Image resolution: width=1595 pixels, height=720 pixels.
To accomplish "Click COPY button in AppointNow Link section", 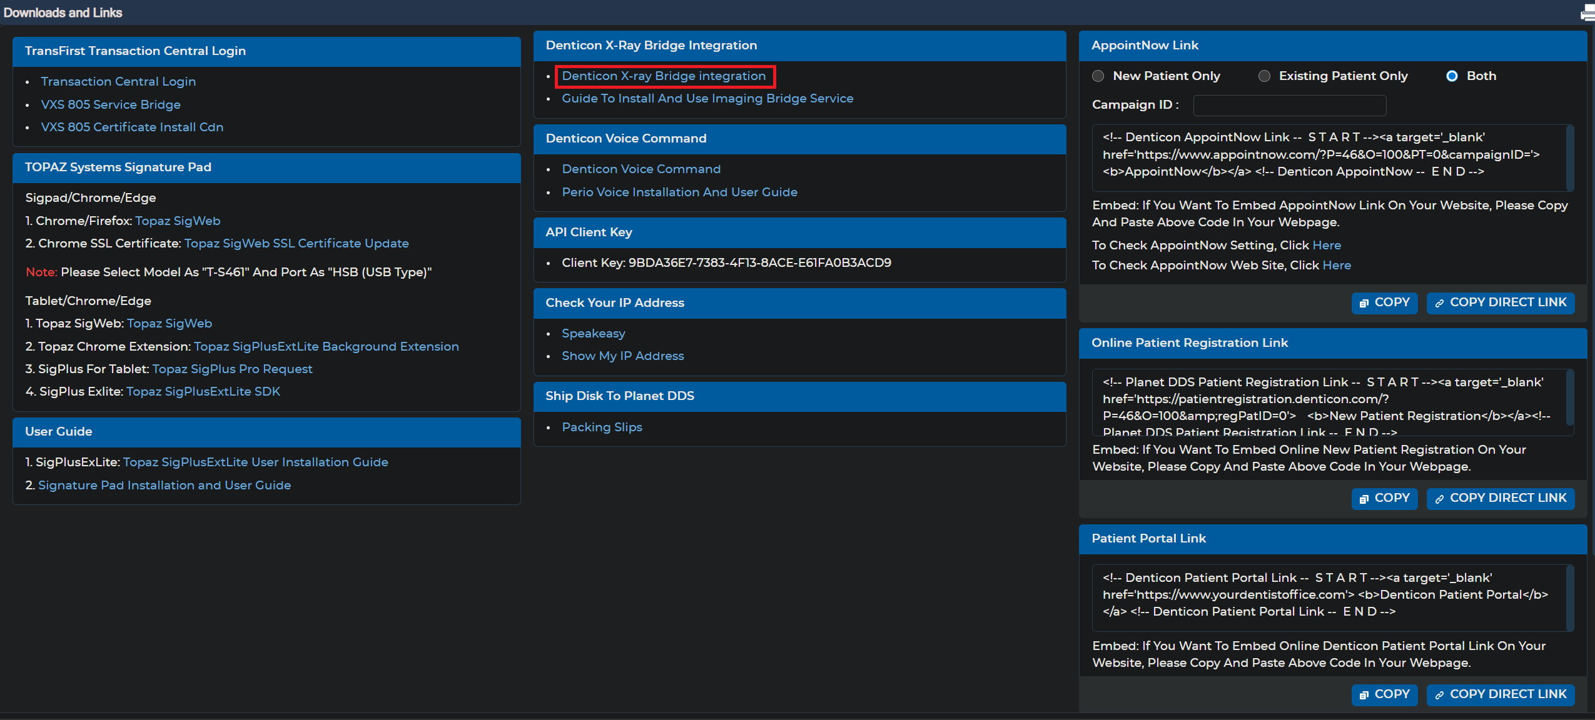I will pos(1384,302).
